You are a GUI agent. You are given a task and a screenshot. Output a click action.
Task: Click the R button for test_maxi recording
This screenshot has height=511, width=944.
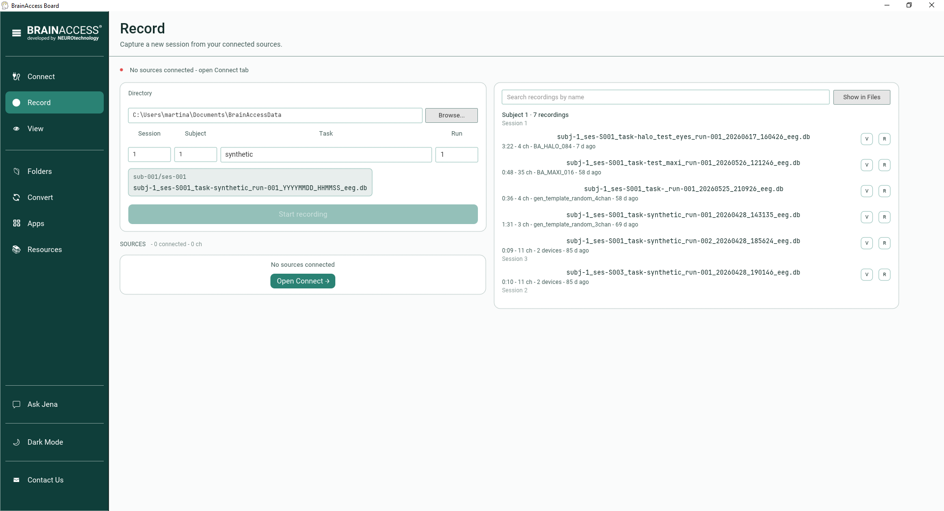[x=885, y=165]
